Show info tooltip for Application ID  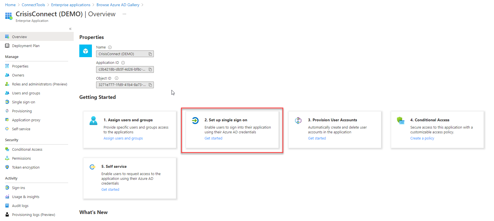coord(123,63)
